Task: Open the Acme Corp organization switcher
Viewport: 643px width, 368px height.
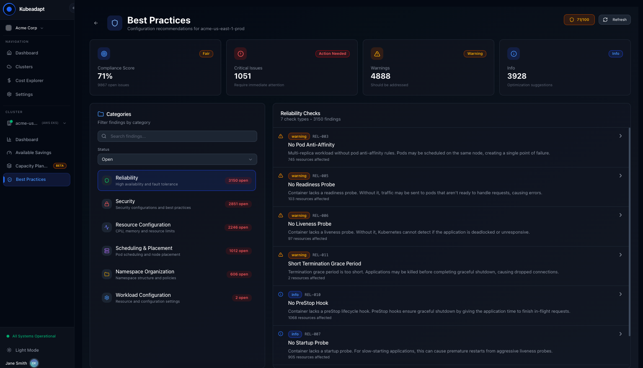Action: point(25,28)
